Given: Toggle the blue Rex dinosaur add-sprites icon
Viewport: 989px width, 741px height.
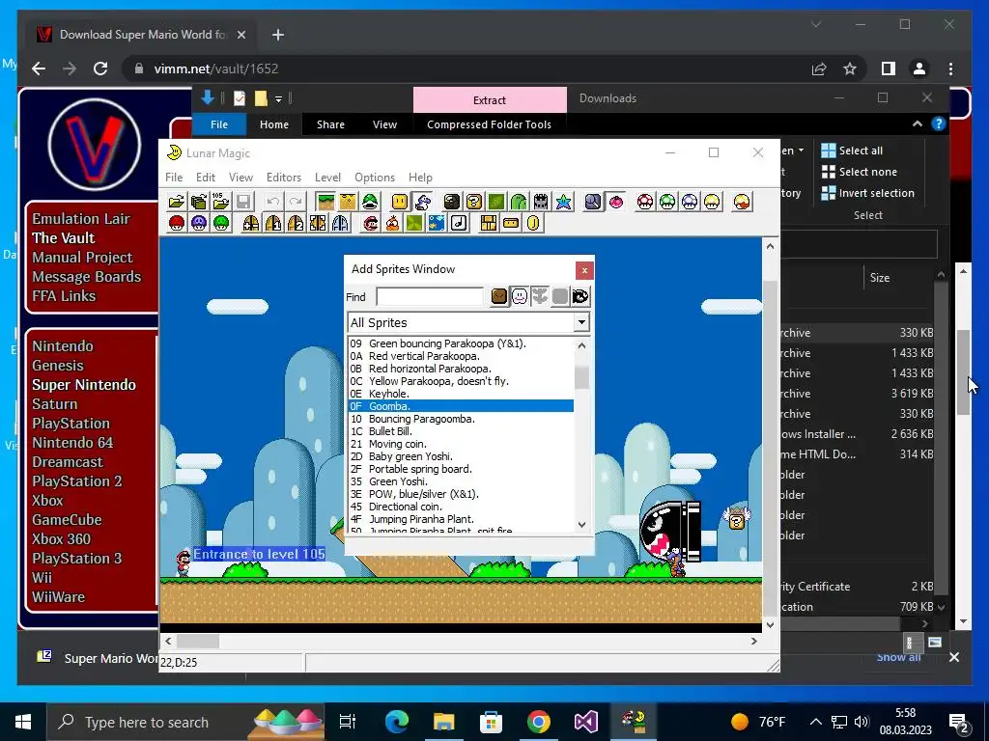Looking at the screenshot, I should (x=423, y=202).
